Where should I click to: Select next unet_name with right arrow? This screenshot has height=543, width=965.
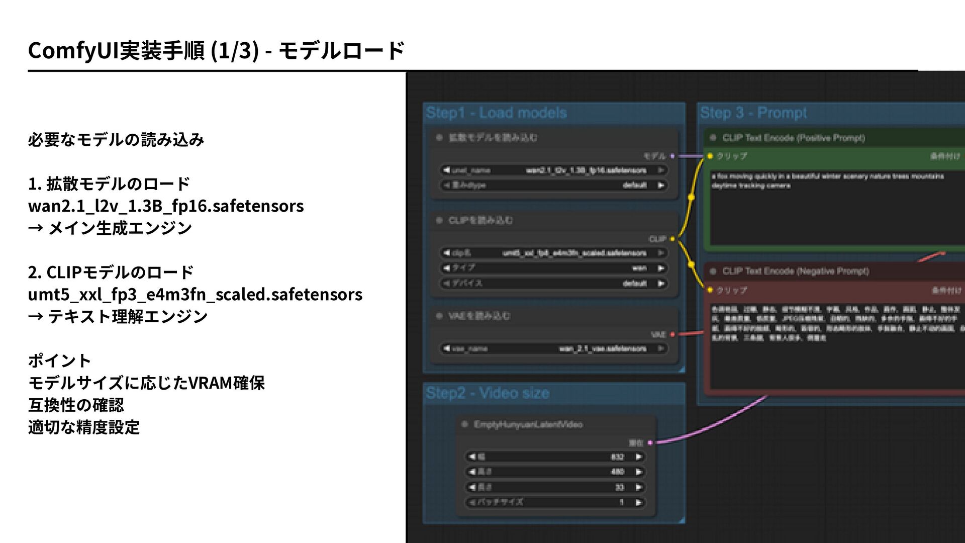coord(661,170)
